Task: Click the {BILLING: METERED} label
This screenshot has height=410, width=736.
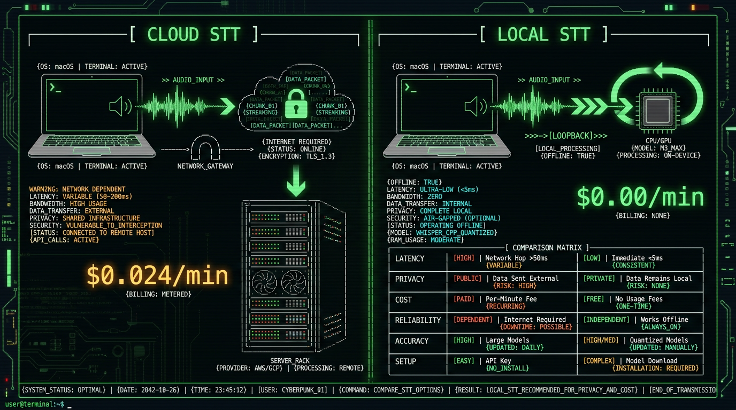Action: pyautogui.click(x=158, y=294)
